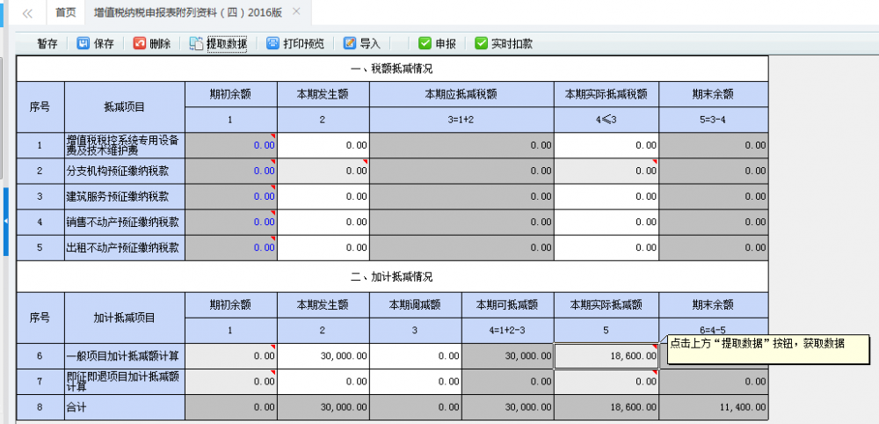
Task: Click the 删除 delete icon button
Action: coord(152,44)
